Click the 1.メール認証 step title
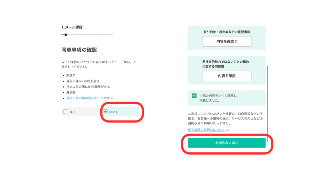 (72, 27)
